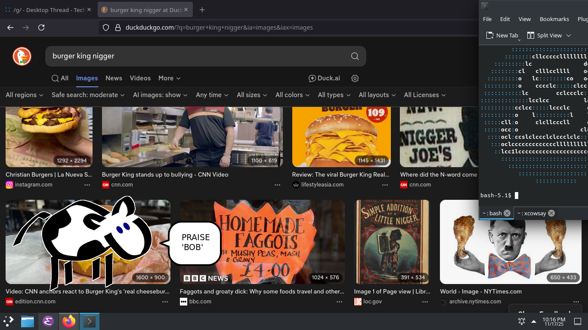Open a new Firefox tab with plus button
588x330 pixels.
(202, 10)
